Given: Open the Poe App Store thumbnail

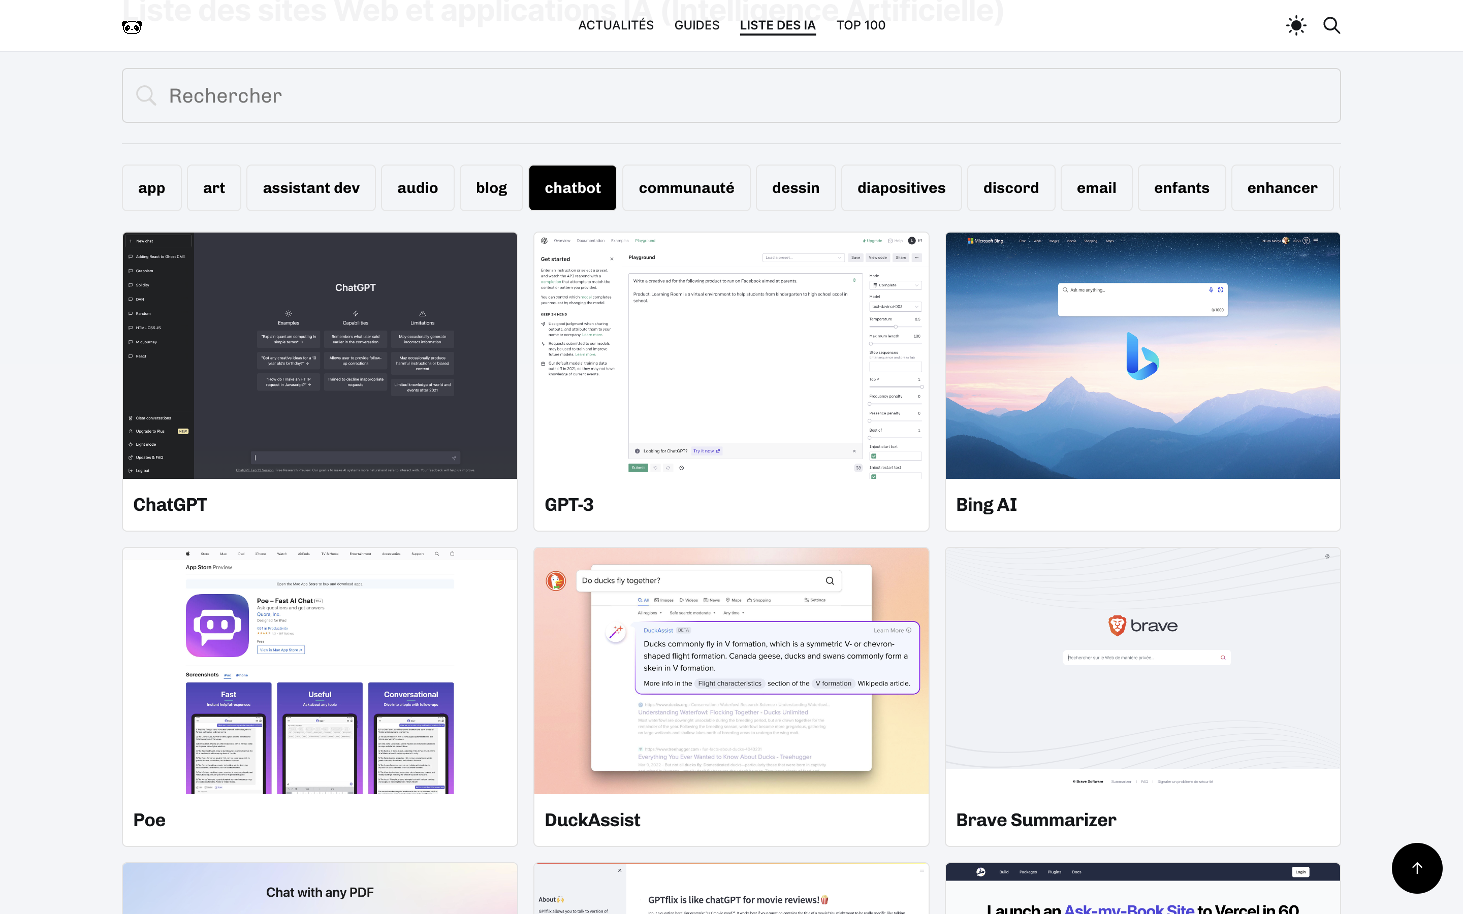Looking at the screenshot, I should (x=320, y=671).
